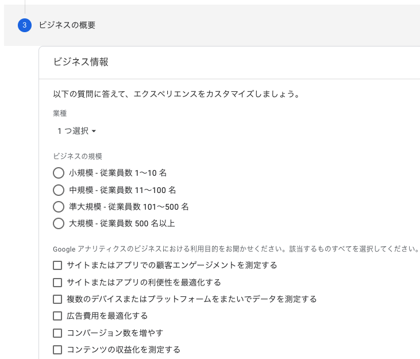Click the 大規模 500 名以上 label text
This screenshot has width=420, height=359.
[122, 223]
